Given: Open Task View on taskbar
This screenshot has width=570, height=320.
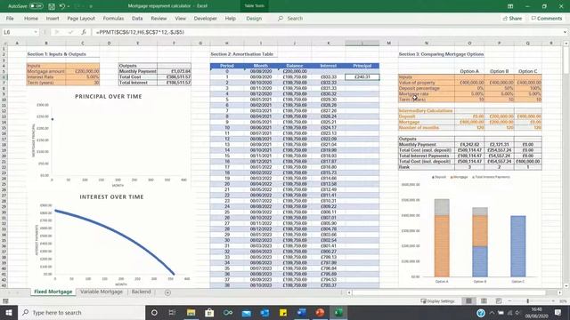Looking at the screenshot, I should coord(172,312).
